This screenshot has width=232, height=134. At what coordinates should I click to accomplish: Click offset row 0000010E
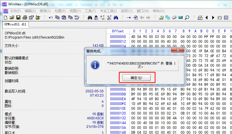[x=118, y=108]
